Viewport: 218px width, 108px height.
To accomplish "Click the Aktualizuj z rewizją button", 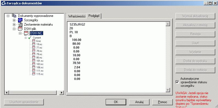I will click(x=195, y=25).
